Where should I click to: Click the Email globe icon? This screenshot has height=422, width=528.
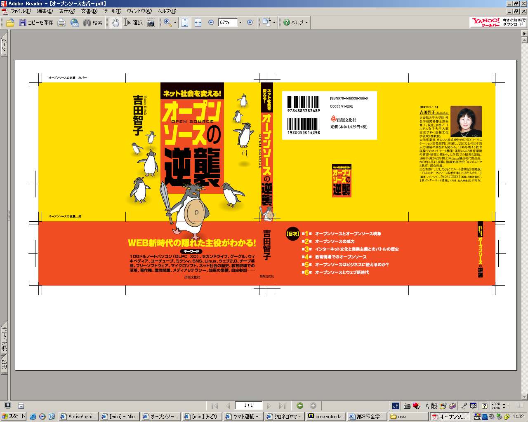pyautogui.click(x=75, y=23)
